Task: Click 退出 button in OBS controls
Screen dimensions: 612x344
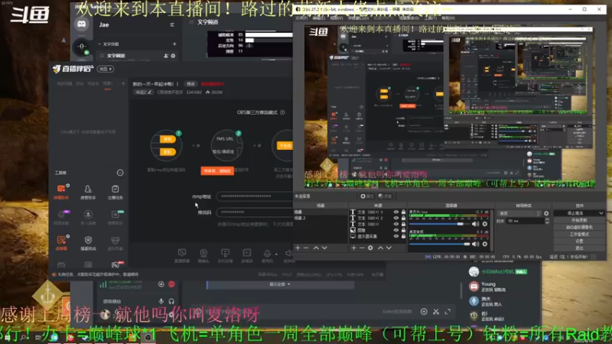Action: (579, 248)
